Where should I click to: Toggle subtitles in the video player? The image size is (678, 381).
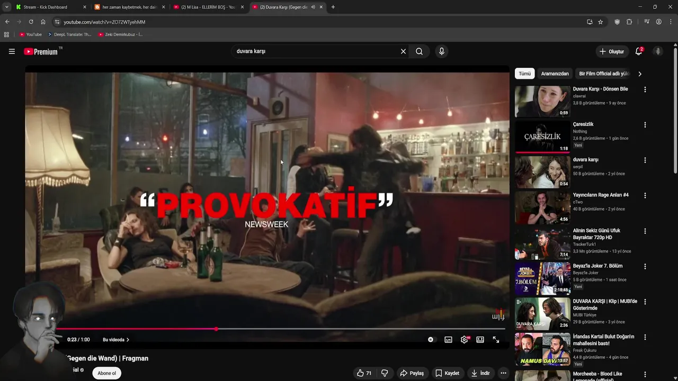tap(448, 340)
